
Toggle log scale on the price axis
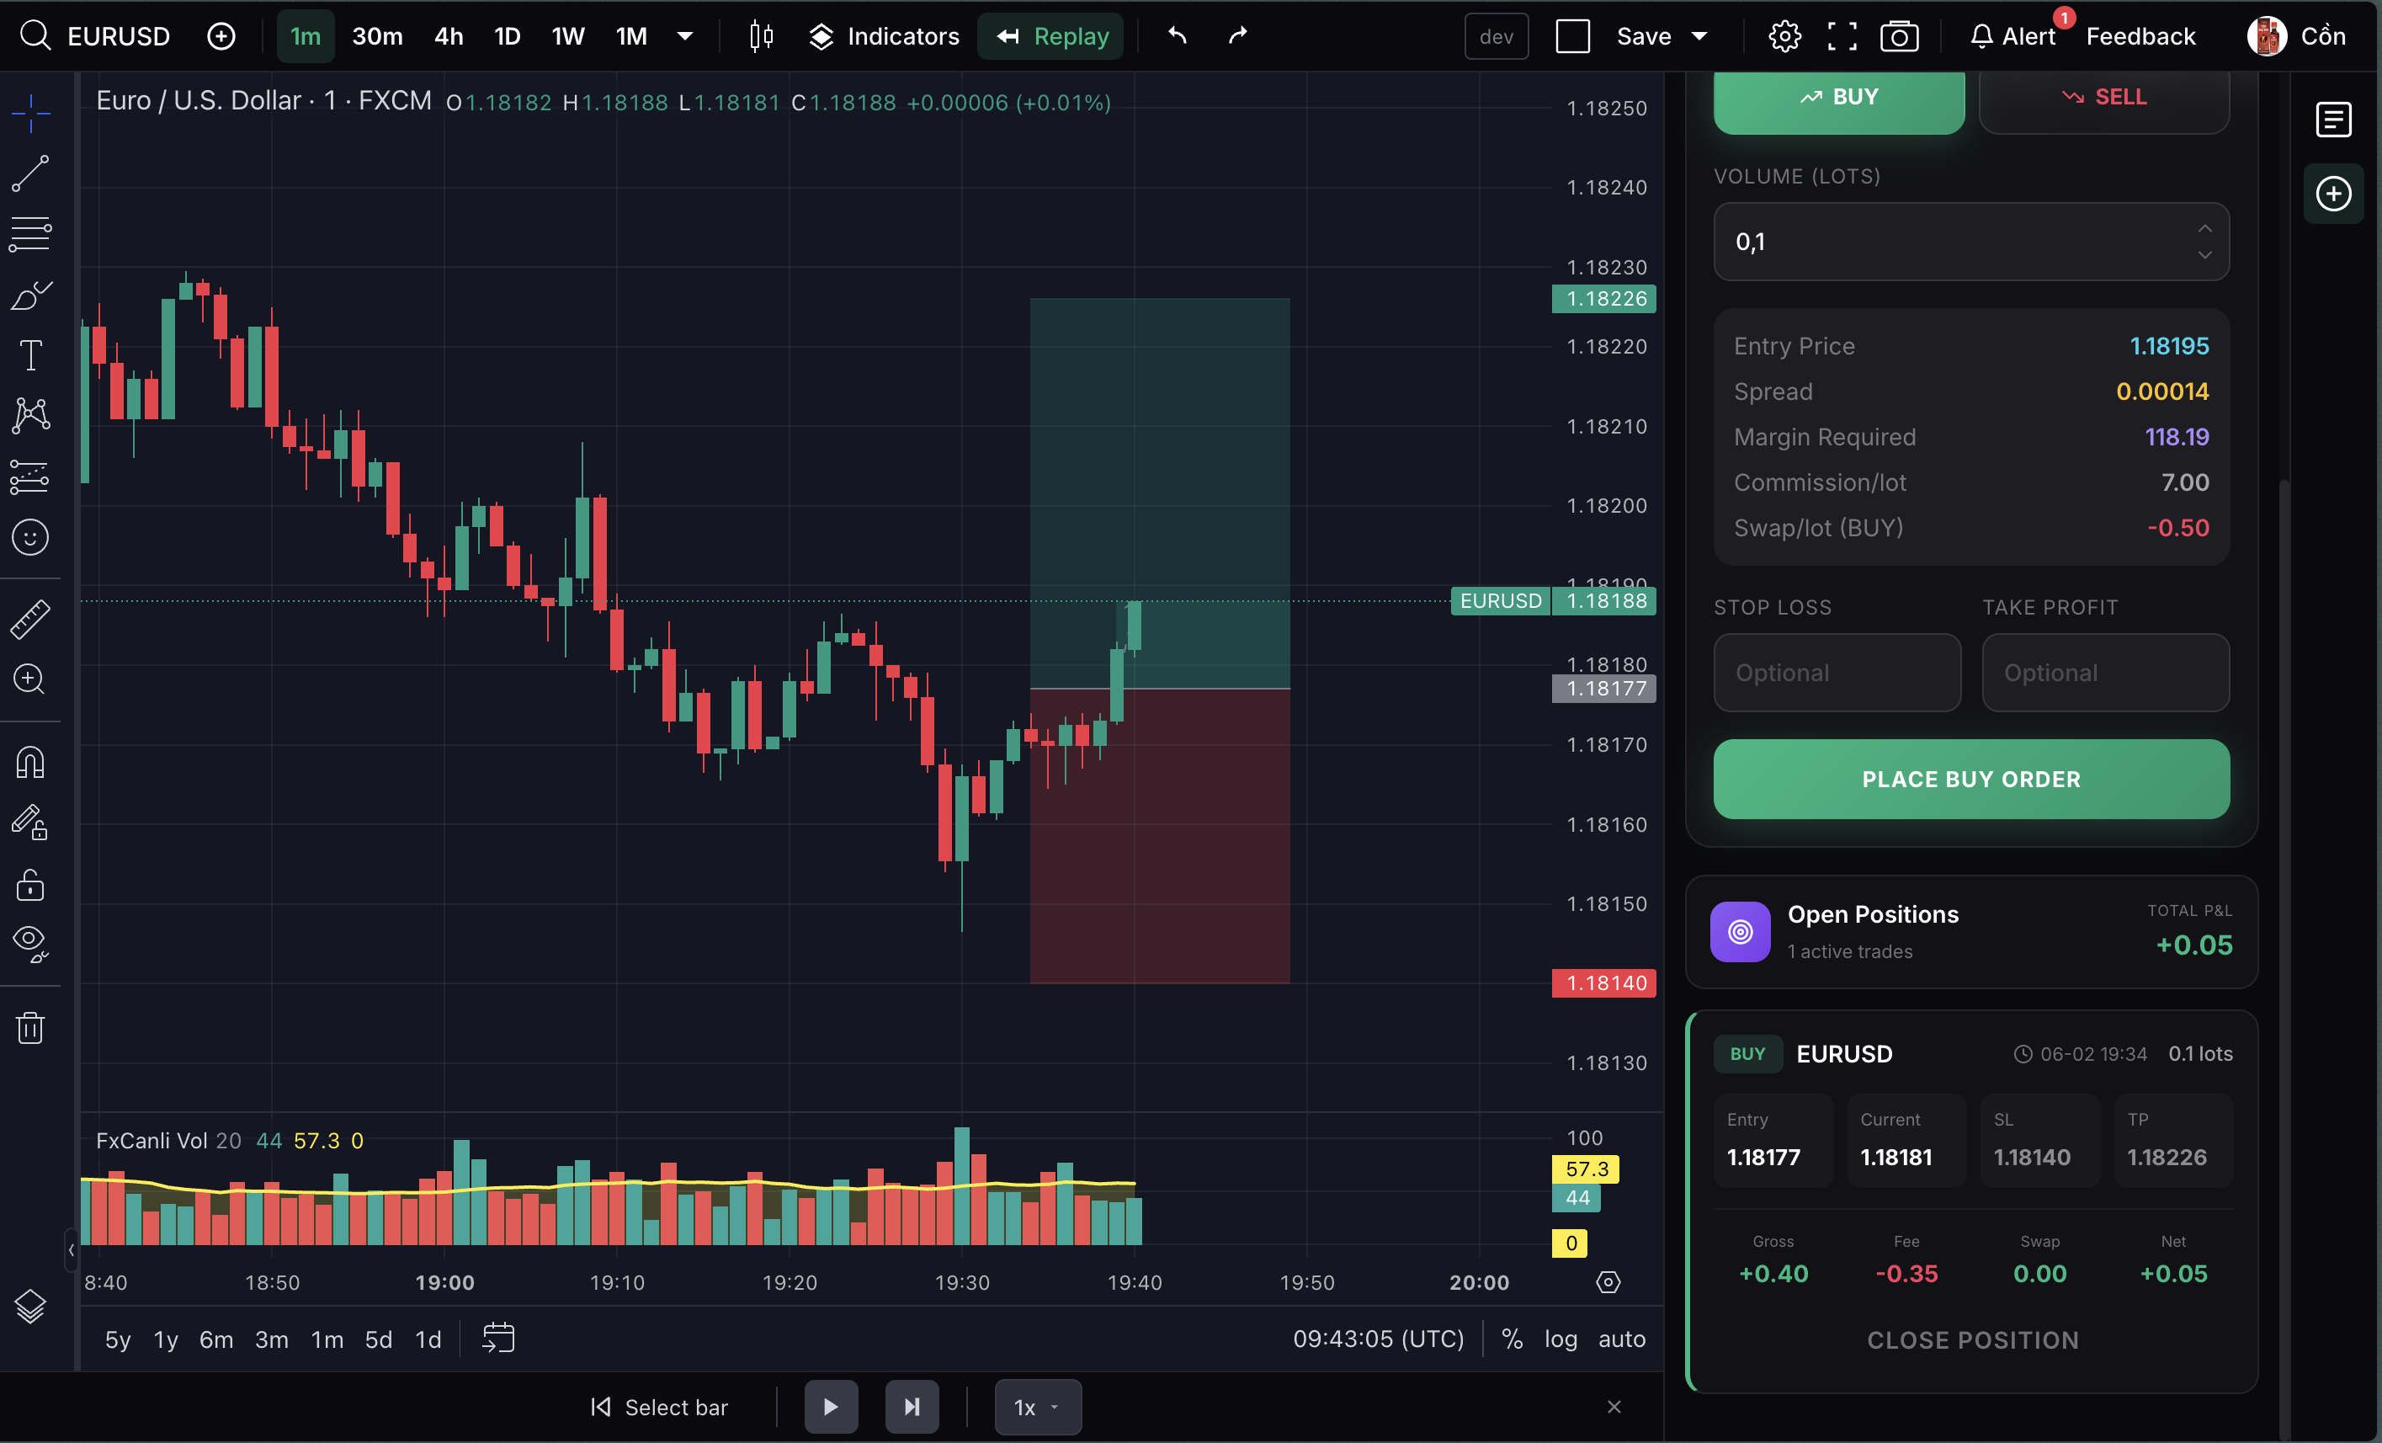1561,1339
